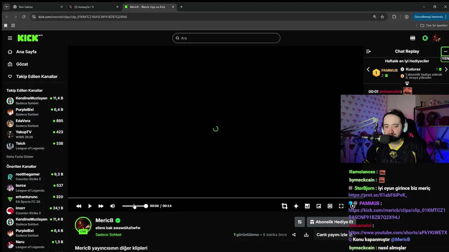The width and height of the screenshot is (449, 252).
Task: Enable picture-in-picture mode icon
Action: (319, 206)
